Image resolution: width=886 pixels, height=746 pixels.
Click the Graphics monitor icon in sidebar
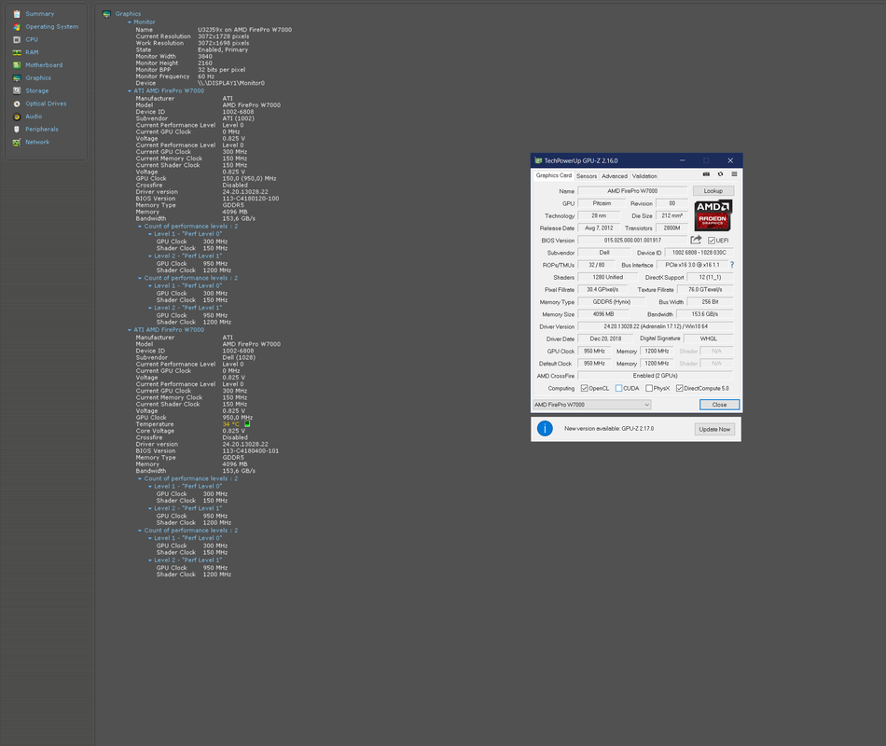17,78
